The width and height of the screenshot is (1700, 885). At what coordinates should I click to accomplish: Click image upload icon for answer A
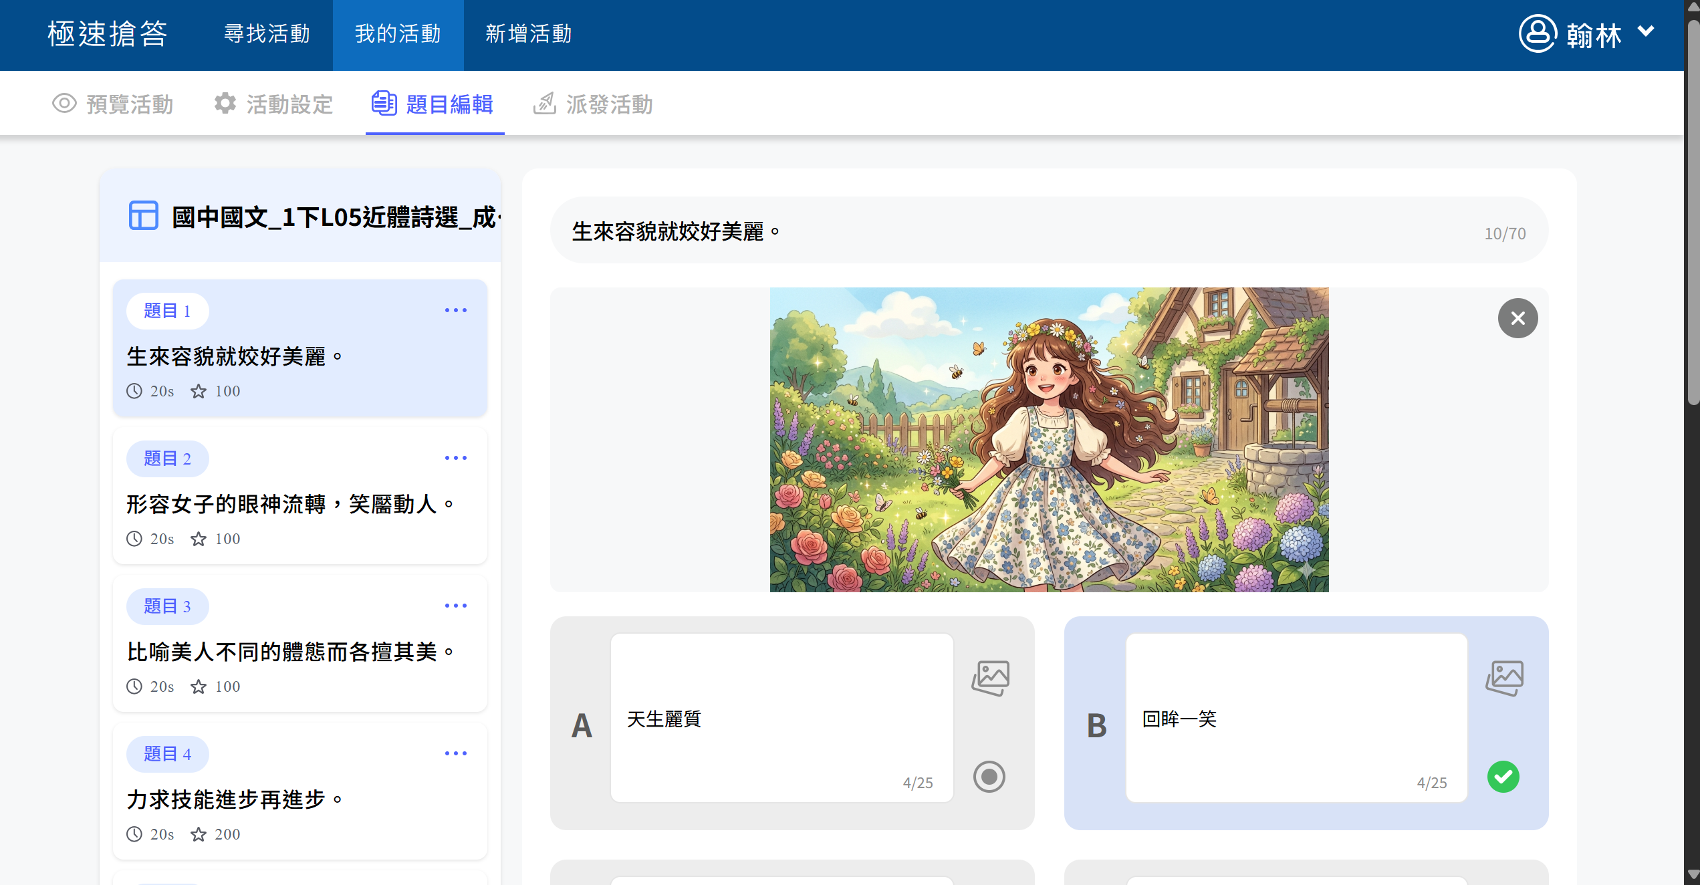(x=990, y=678)
